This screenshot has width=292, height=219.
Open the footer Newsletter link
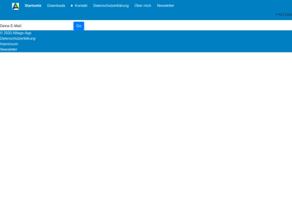click(9, 49)
